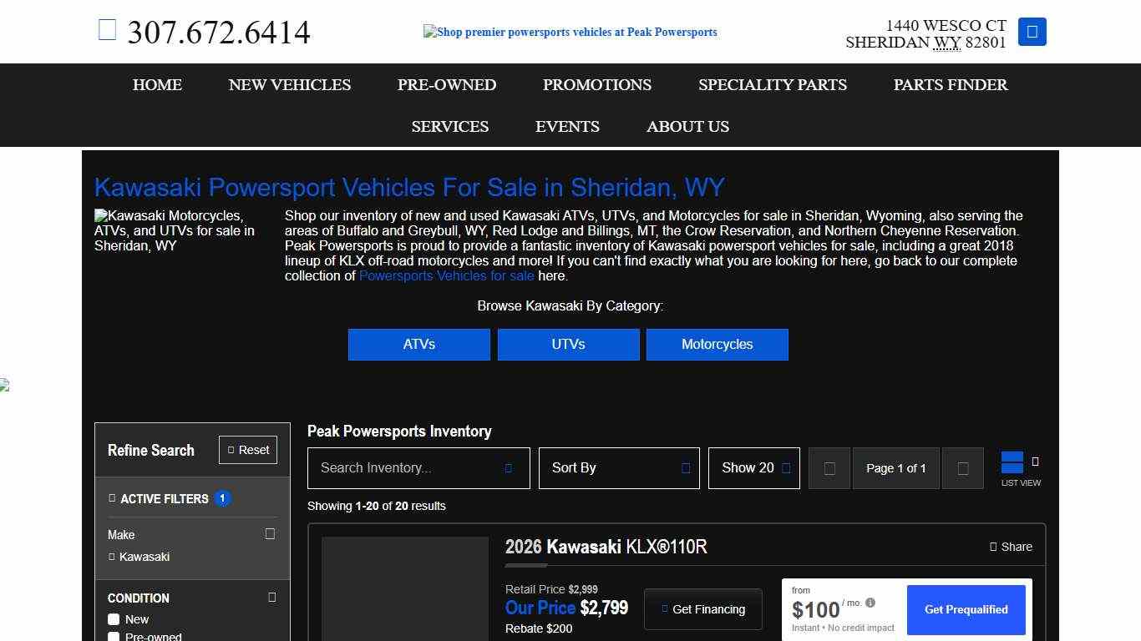Click the search icon in Search Inventory box
The width and height of the screenshot is (1141, 641).
pyautogui.click(x=508, y=468)
